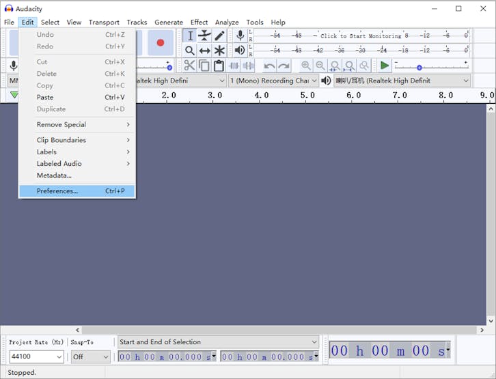
Task: Open the Snap-To dropdown set to Off
Action: coord(91,356)
